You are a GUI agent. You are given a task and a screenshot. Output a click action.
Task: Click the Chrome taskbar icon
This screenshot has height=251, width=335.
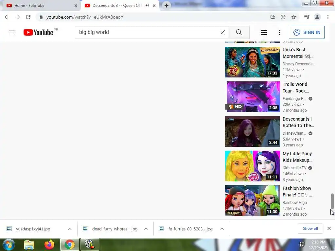pyautogui.click(x=69, y=244)
